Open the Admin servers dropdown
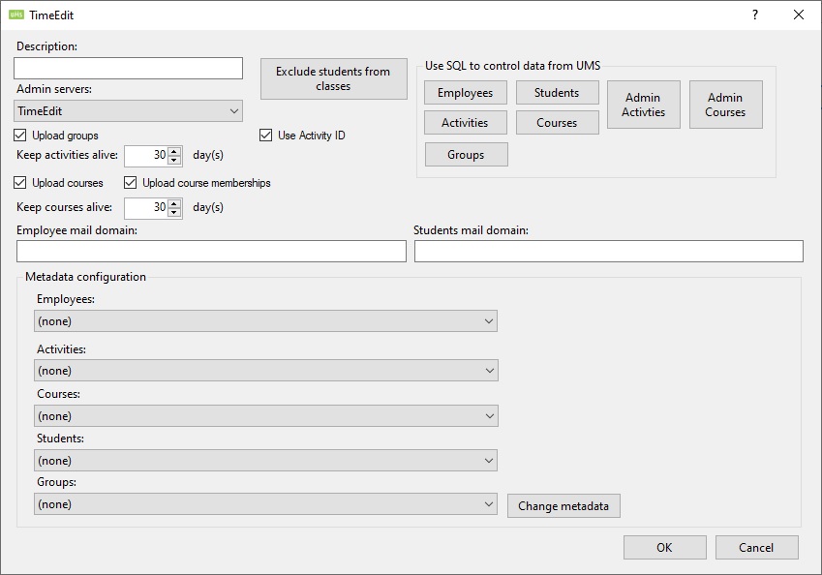822x575 pixels. tap(129, 111)
